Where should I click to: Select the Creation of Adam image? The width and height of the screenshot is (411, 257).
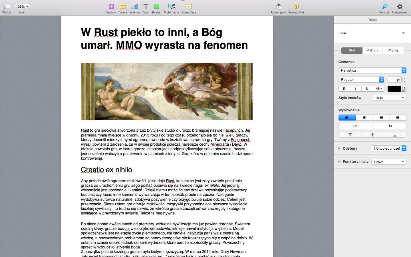(x=167, y=91)
